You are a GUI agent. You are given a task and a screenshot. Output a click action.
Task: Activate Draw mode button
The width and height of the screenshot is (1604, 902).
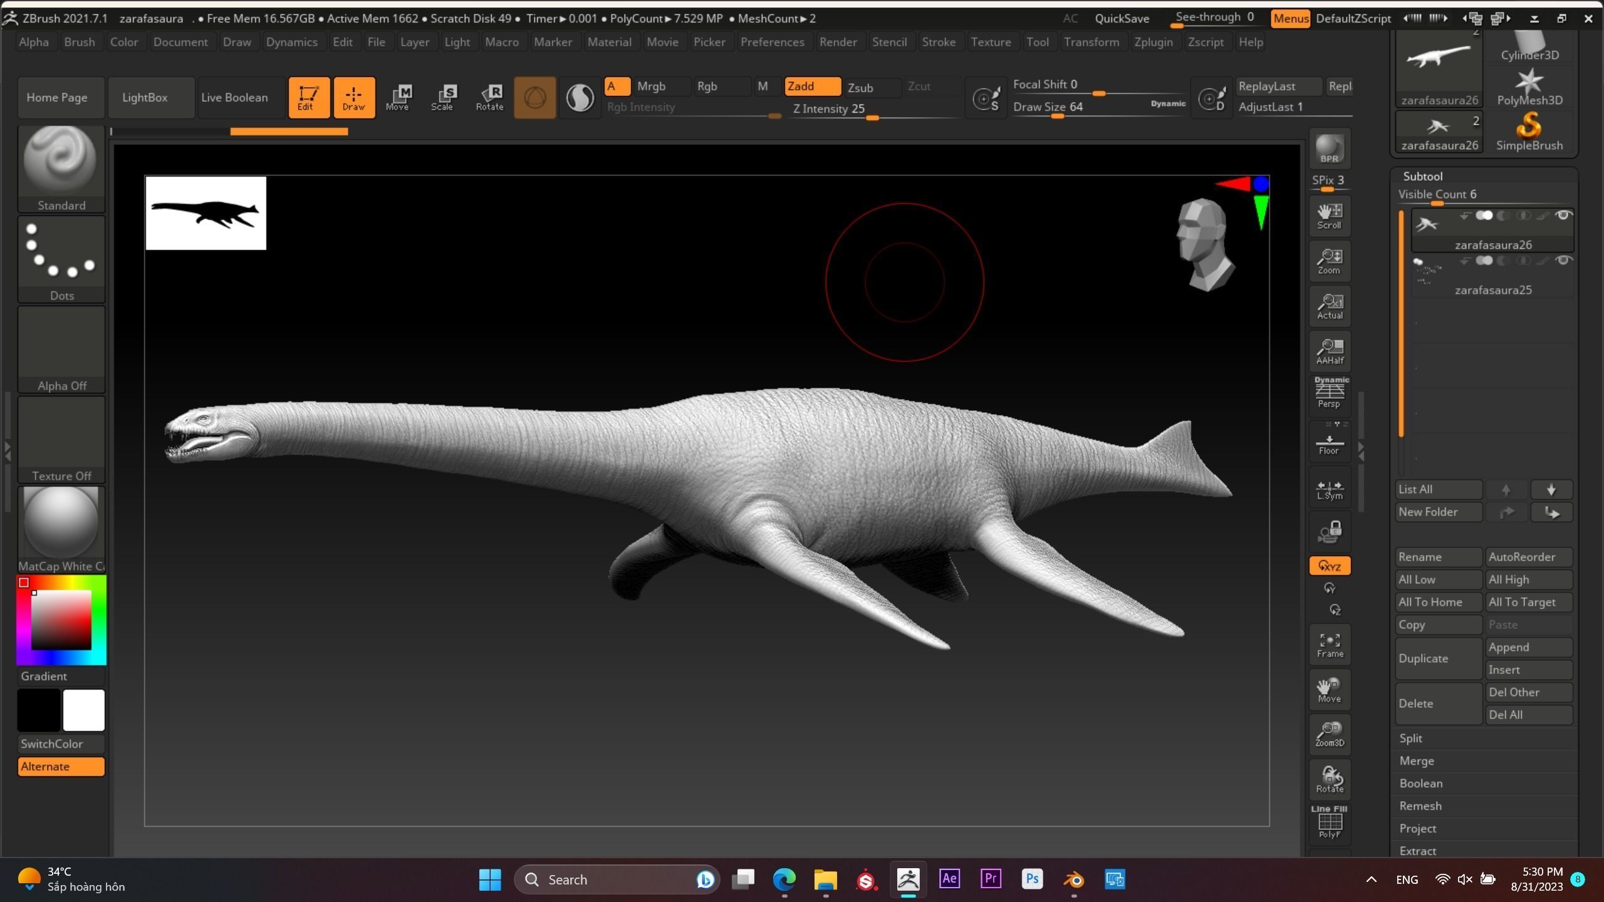pos(354,98)
